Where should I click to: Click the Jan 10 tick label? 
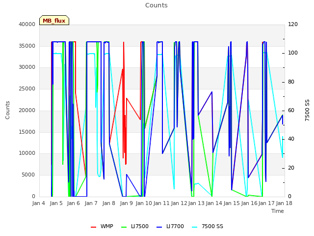click(144, 203)
